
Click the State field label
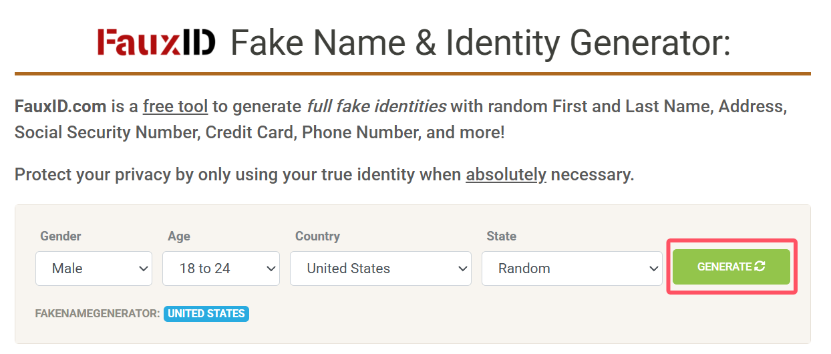[501, 236]
